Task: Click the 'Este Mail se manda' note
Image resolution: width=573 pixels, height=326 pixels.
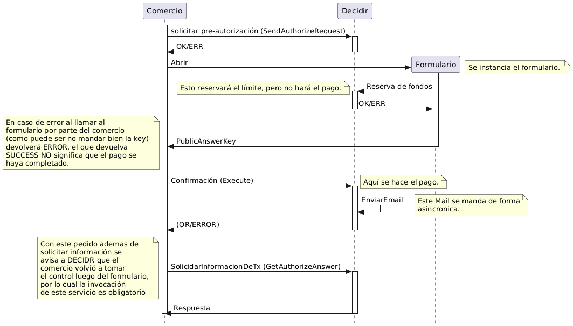Action: (471, 205)
